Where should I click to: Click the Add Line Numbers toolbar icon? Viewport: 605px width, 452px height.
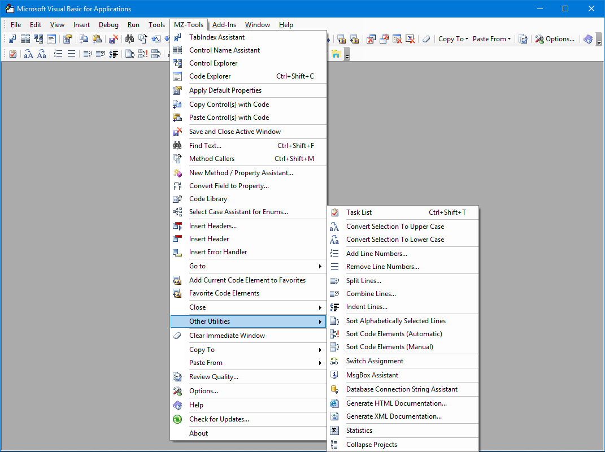(58, 54)
